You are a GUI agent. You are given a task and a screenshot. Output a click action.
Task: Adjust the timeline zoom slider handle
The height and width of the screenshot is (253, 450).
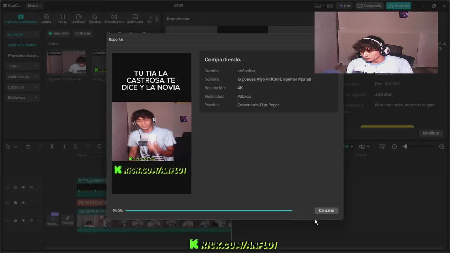(x=405, y=147)
